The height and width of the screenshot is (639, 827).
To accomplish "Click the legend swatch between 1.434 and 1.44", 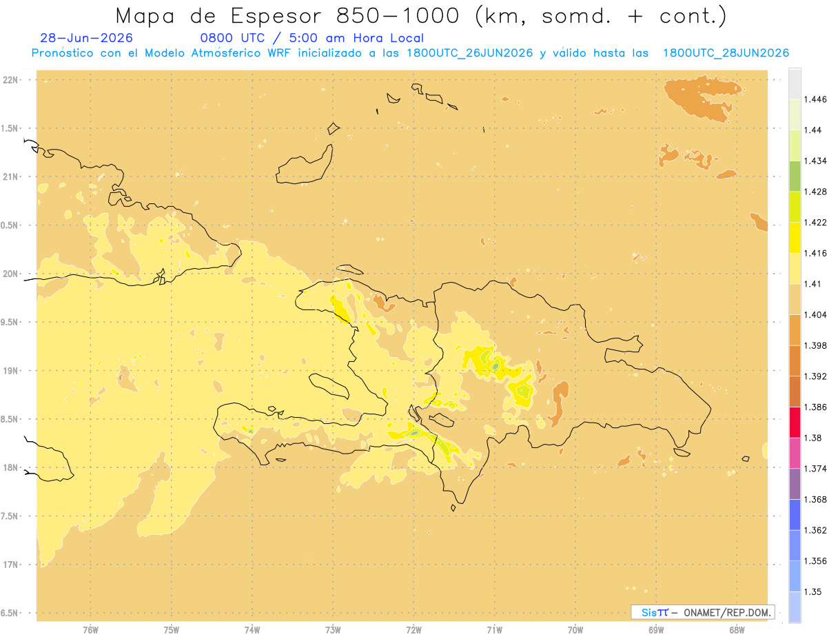I will pyautogui.click(x=795, y=145).
